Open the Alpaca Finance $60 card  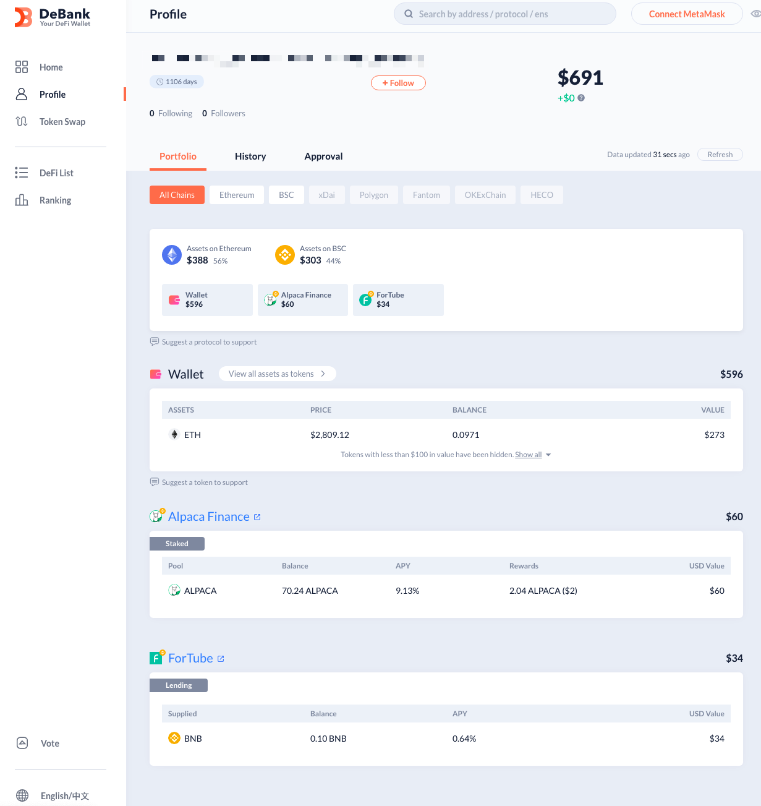click(303, 300)
